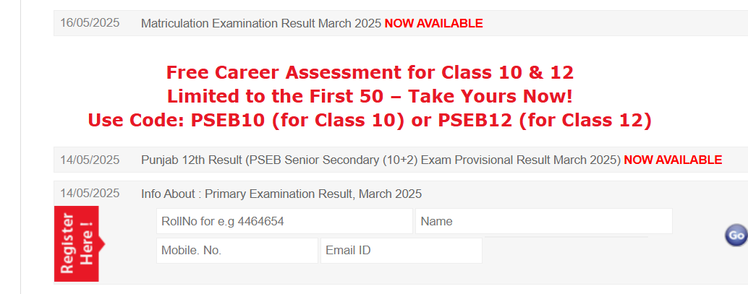Screen dimensions: 748x294
Task: Open Matriculation Examination Result March 2025 link
Action: 261,23
